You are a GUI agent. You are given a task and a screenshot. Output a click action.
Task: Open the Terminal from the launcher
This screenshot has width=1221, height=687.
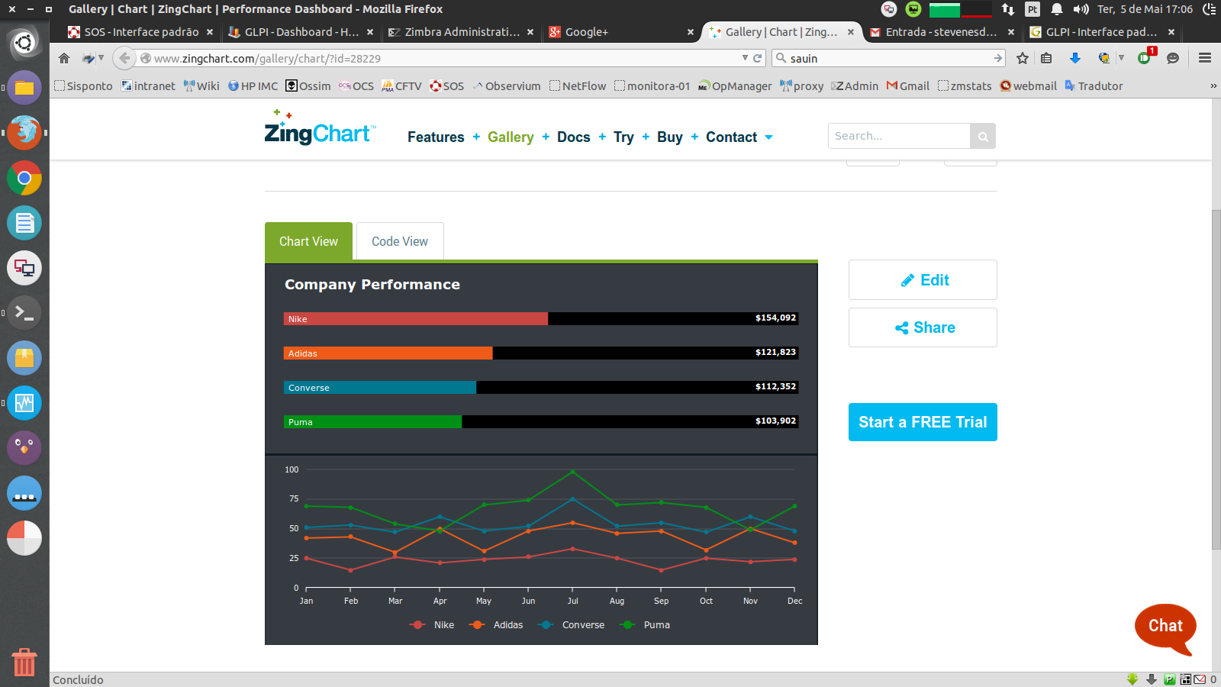point(24,313)
